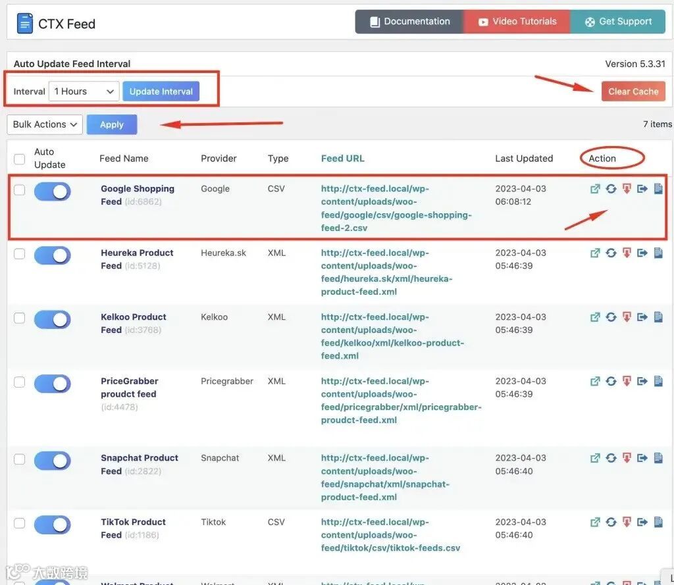Click the Google Shopping Feed name
This screenshot has height=585, width=674.
(138, 195)
